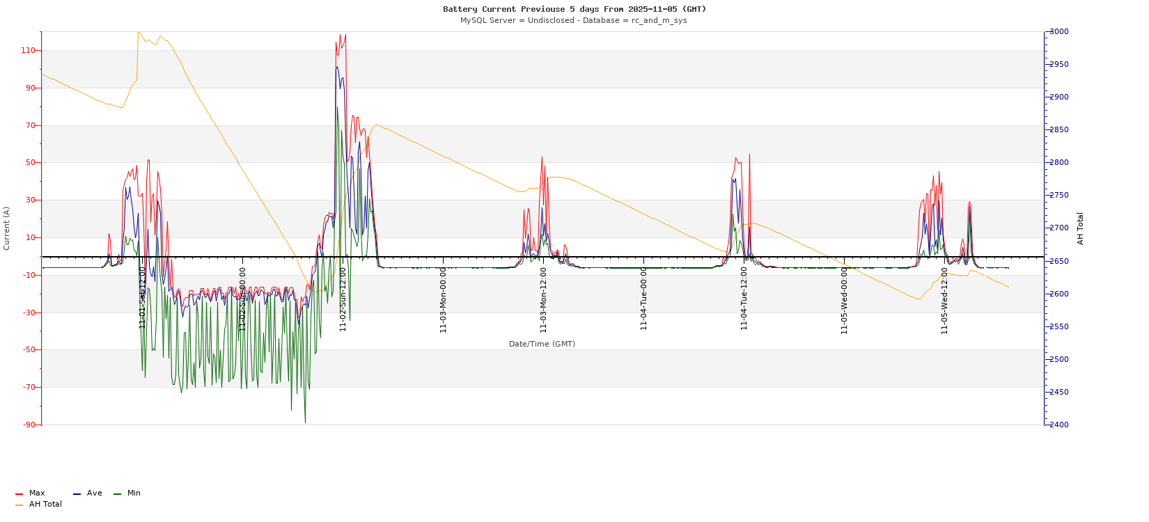Click the 3000 tick on the AH axis
1149x522 pixels.
click(1058, 32)
